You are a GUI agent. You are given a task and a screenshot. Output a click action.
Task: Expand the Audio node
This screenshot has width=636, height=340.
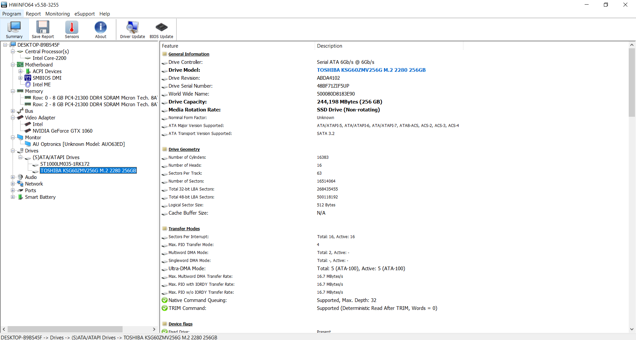click(13, 177)
